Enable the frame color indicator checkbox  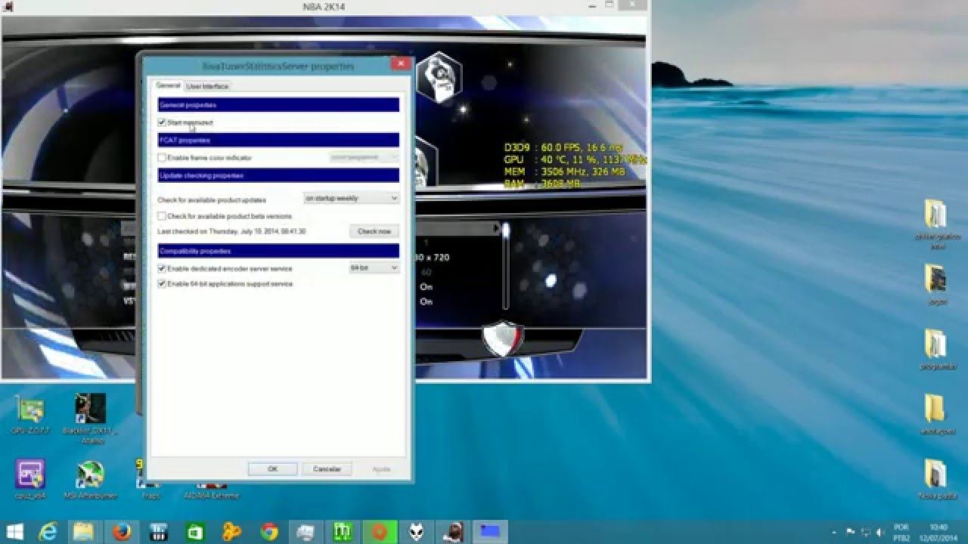pyautogui.click(x=162, y=158)
